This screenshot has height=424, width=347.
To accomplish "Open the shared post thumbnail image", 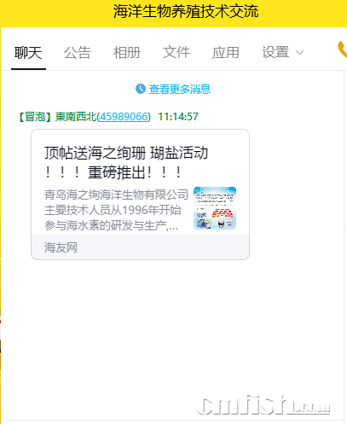I will tap(215, 208).
